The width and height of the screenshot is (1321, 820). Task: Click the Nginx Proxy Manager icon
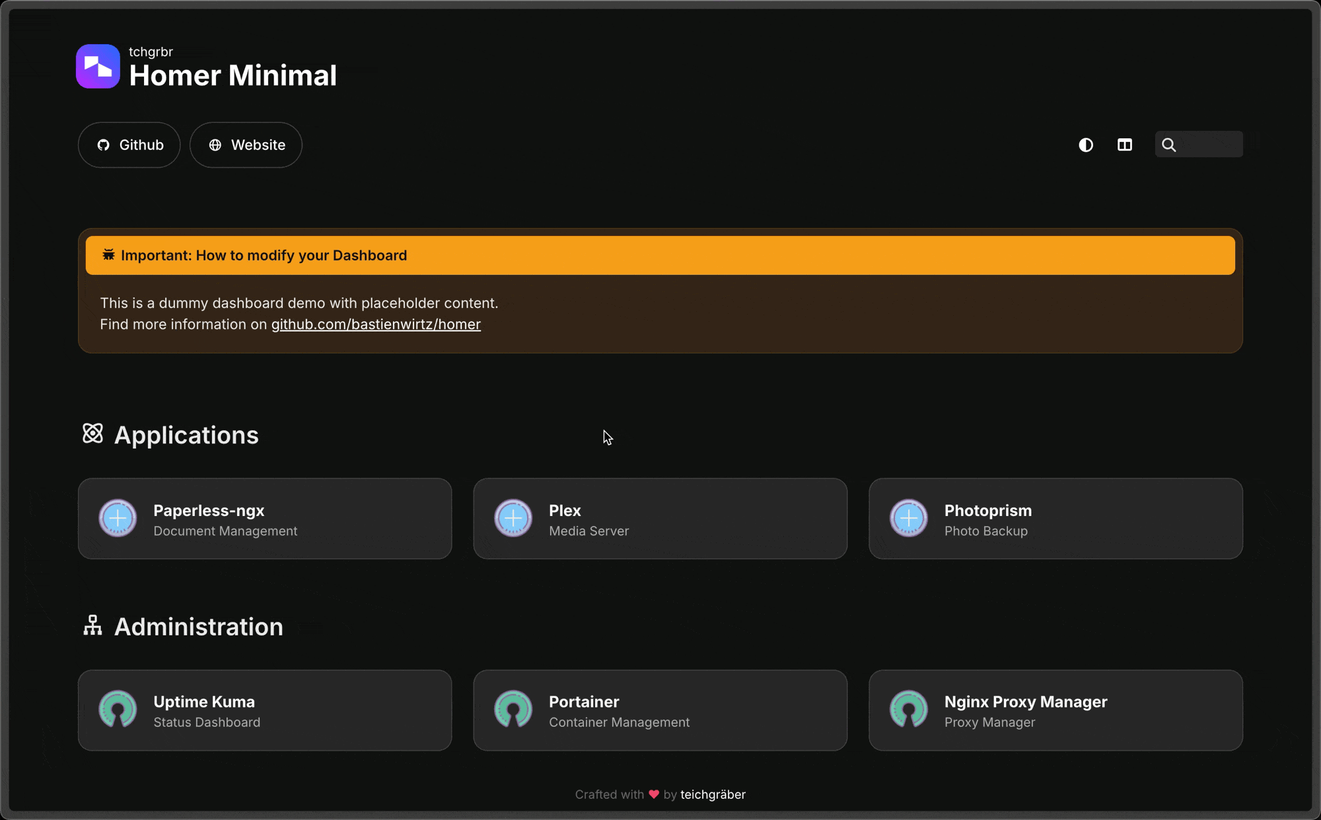908,710
